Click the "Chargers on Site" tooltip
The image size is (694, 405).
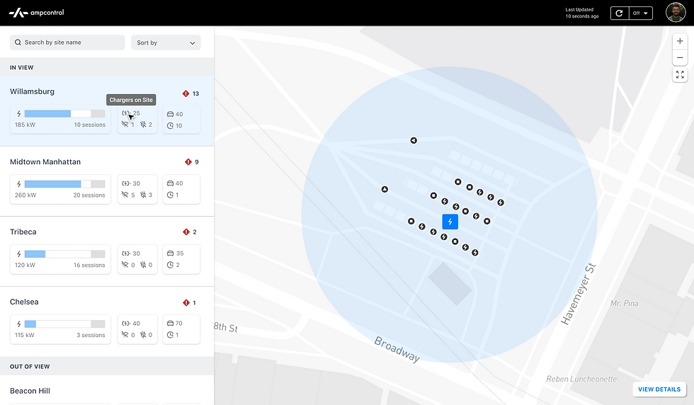[131, 100]
